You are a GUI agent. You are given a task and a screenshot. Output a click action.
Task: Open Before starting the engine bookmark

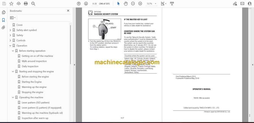pos(35,77)
